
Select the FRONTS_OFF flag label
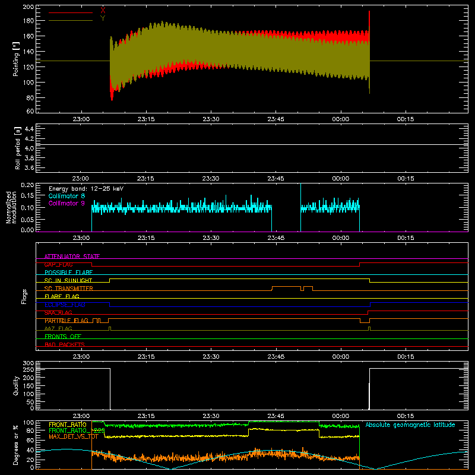coord(63,337)
